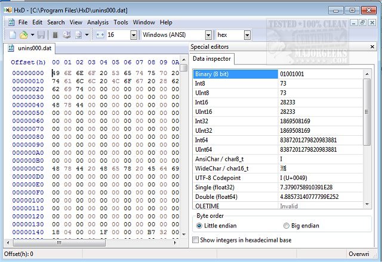Expand the Open recent files arrow
The width and height of the screenshot is (382, 262).
pos(32,35)
